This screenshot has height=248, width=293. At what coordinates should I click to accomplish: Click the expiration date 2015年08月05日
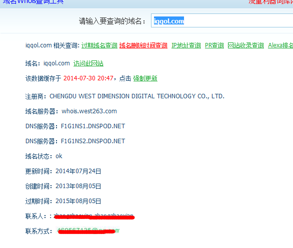coord(78,201)
